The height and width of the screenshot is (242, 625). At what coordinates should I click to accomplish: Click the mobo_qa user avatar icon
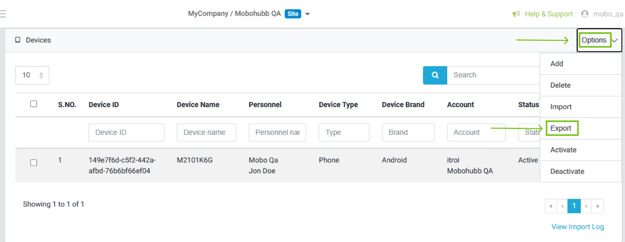pyautogui.click(x=584, y=14)
